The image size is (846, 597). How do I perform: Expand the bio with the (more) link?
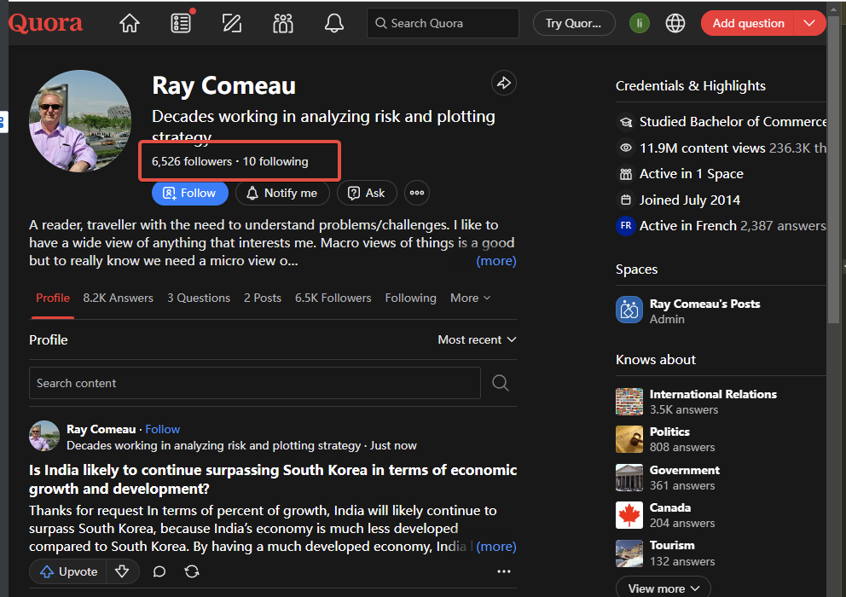click(x=495, y=261)
